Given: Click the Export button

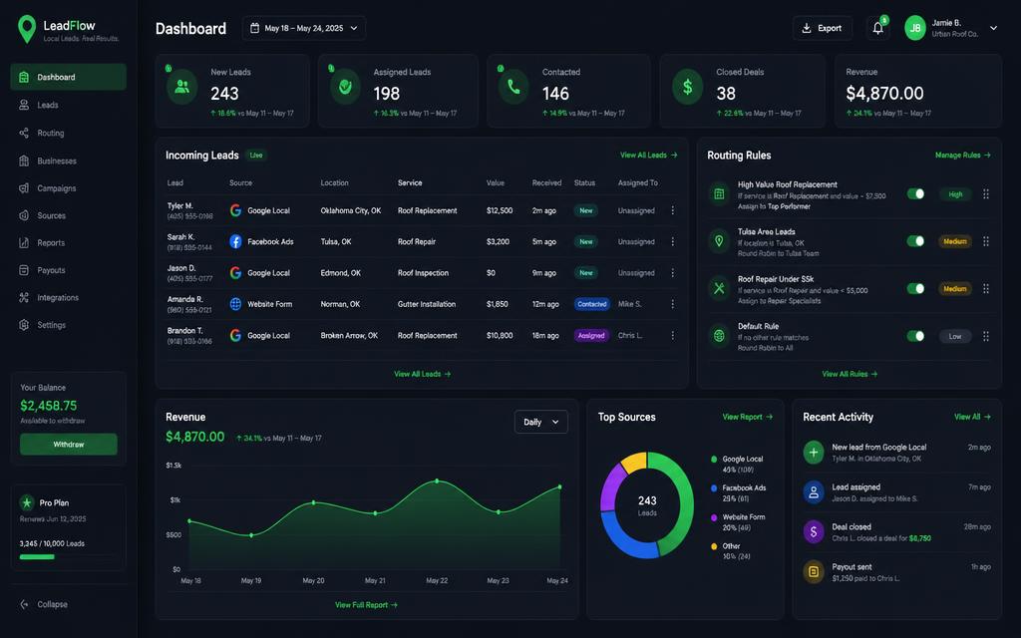Looking at the screenshot, I should (x=823, y=28).
